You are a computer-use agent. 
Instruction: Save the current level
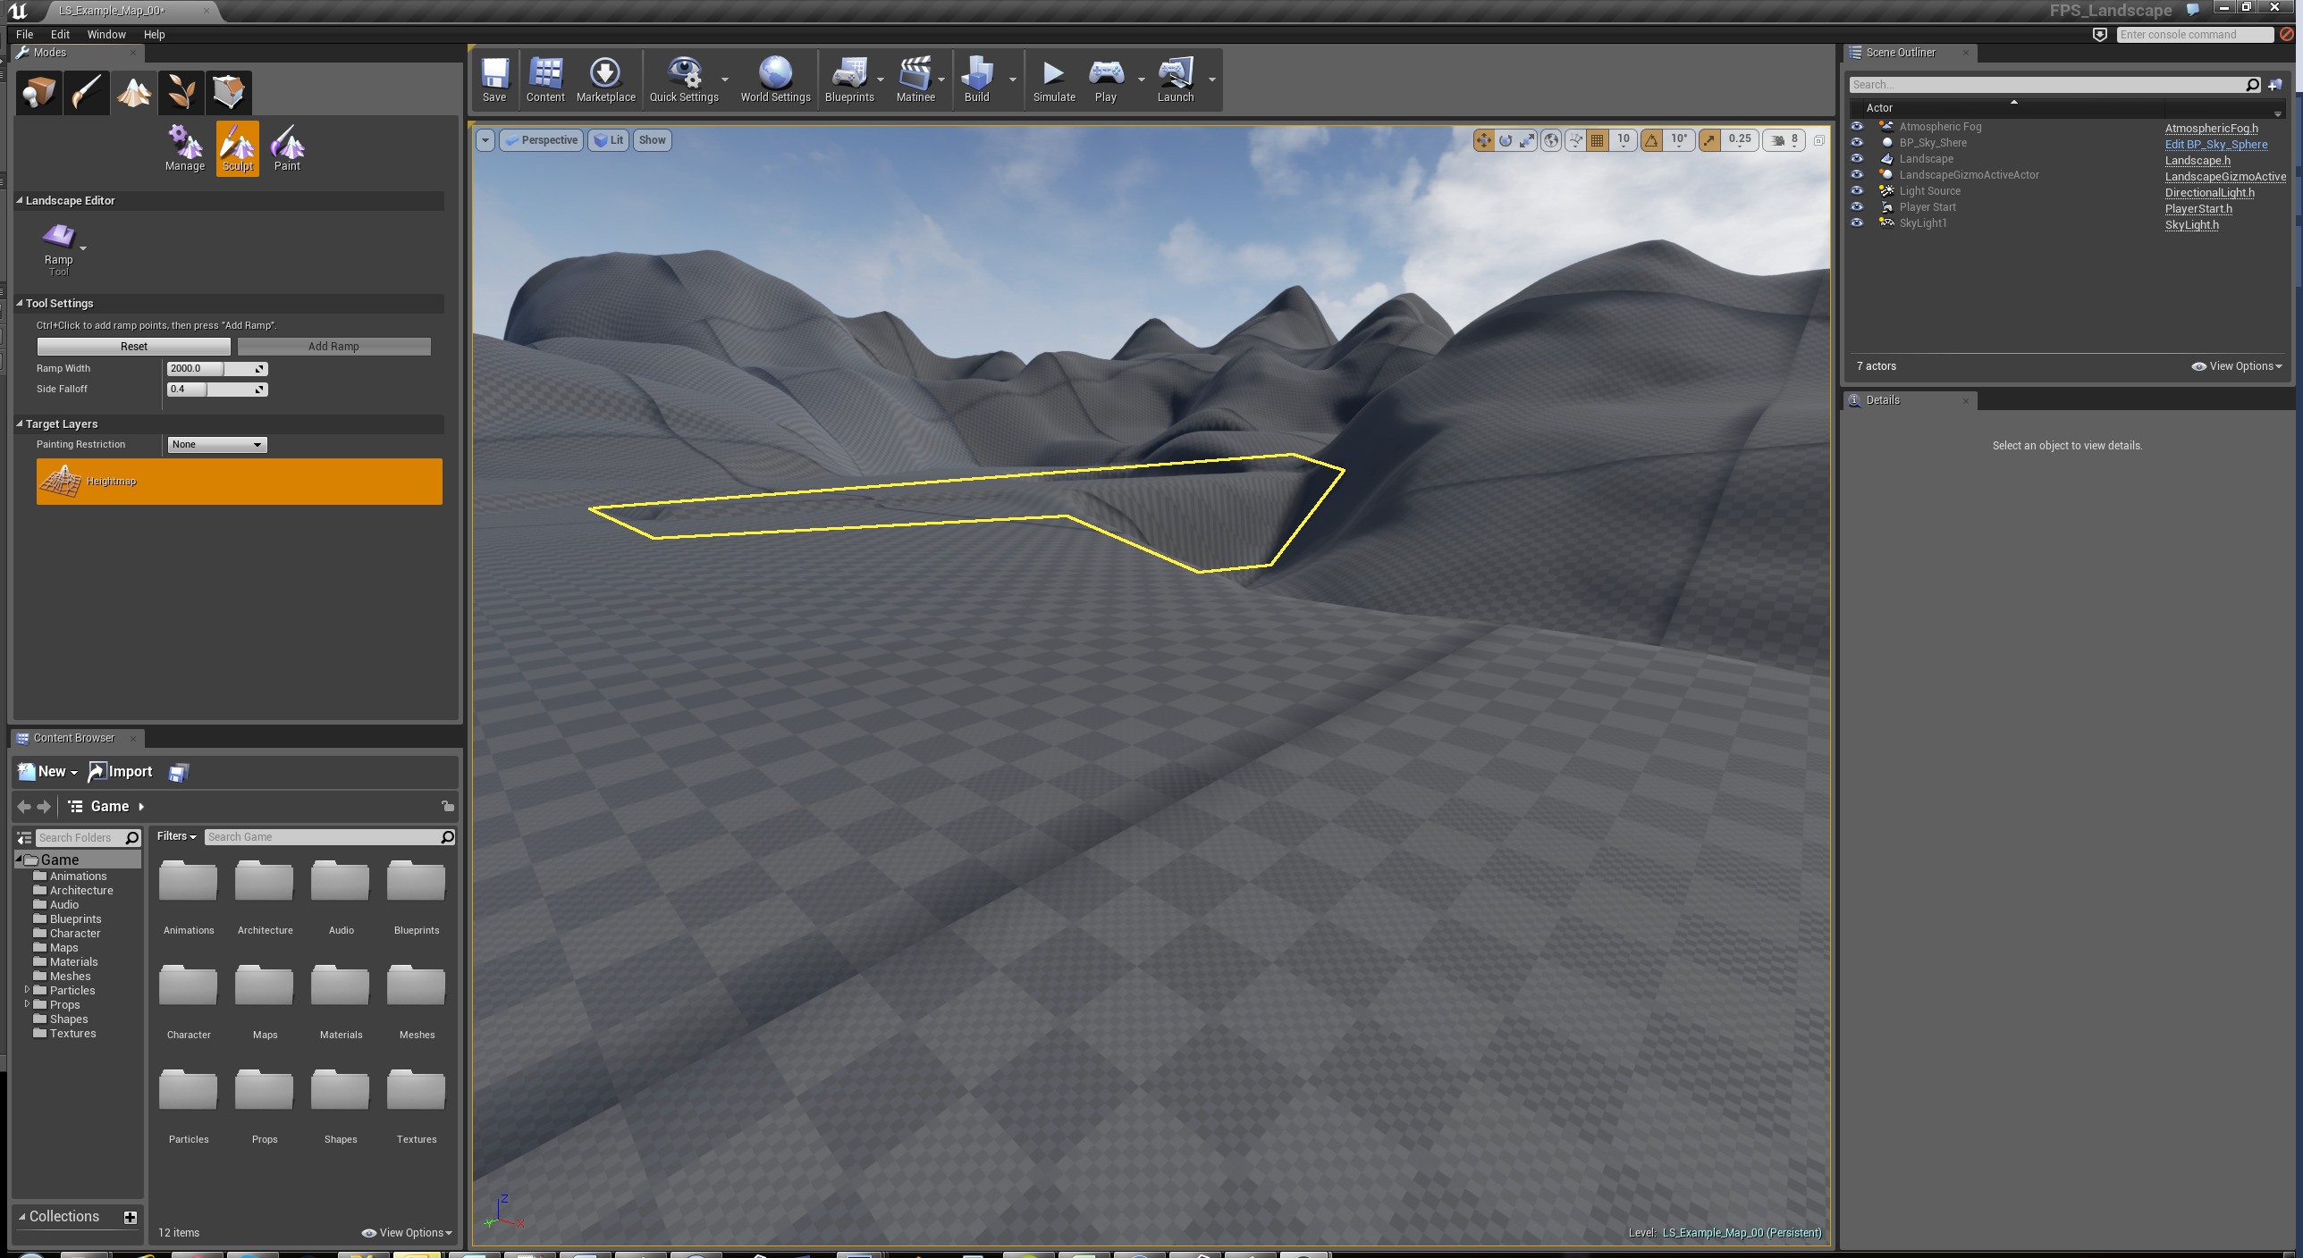click(x=494, y=76)
